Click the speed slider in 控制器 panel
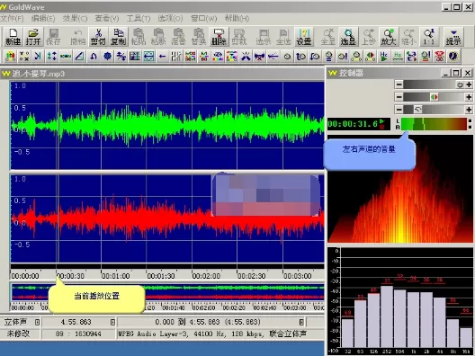 pyautogui.click(x=434, y=110)
